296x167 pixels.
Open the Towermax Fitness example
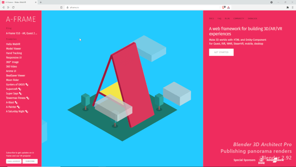pos(18,98)
